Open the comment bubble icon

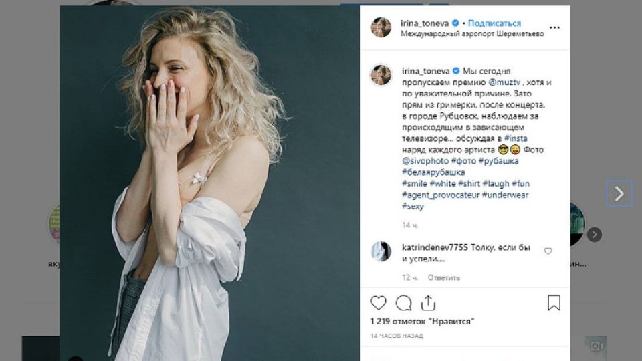point(403,303)
